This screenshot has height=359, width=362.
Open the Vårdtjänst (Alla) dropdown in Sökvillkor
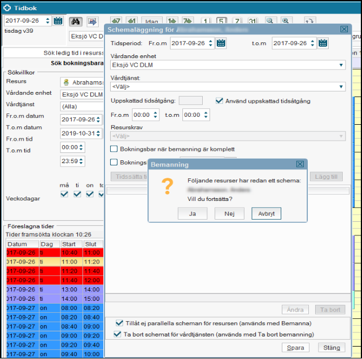point(82,106)
